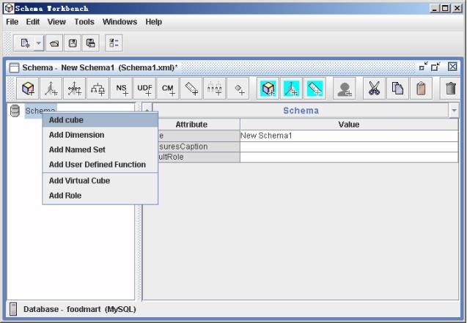Open the New dropdown arrow in toolbar

coord(39,43)
